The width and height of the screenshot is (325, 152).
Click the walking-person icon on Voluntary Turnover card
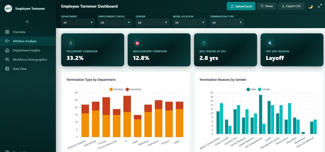(71, 43)
